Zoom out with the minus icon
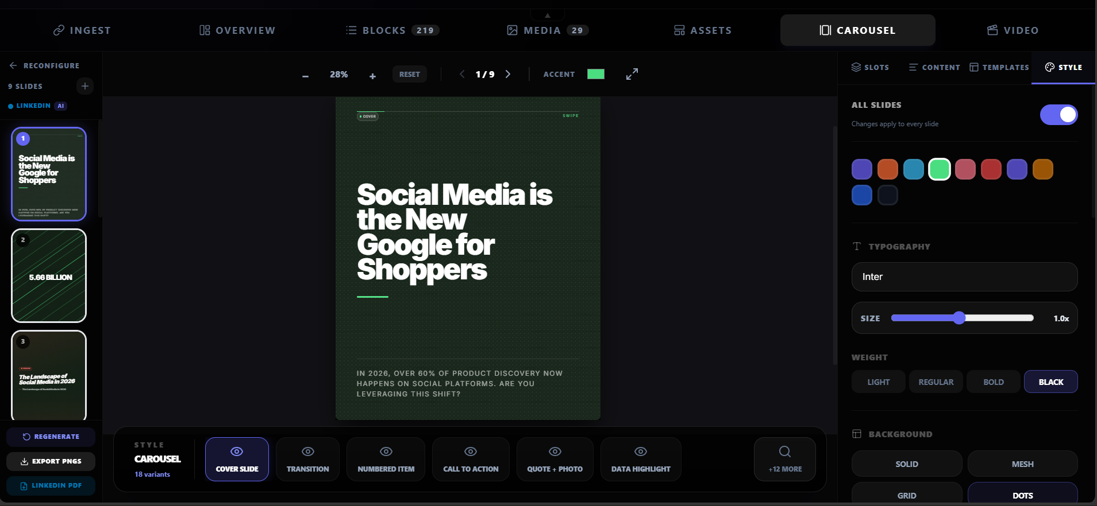Image resolution: width=1097 pixels, height=506 pixels. (x=306, y=75)
